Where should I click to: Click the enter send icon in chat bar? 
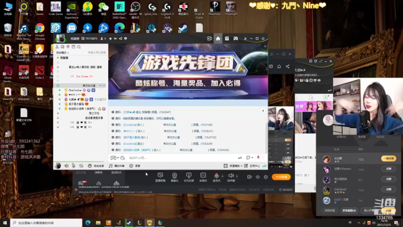pyautogui.click(x=240, y=158)
